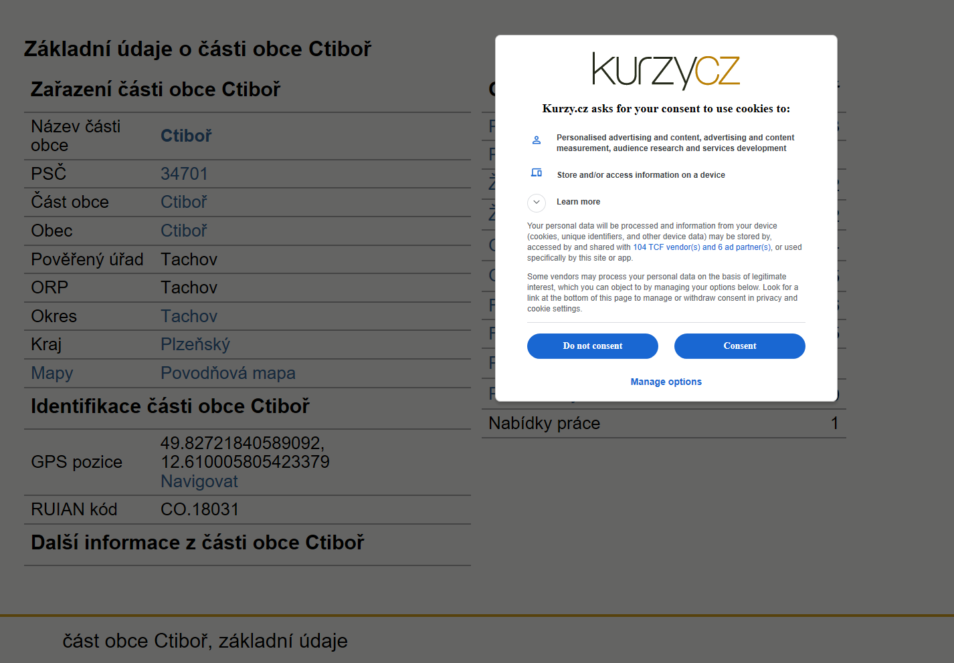Select the Do not consent button
Image resolution: width=954 pixels, height=663 pixels.
(x=592, y=346)
